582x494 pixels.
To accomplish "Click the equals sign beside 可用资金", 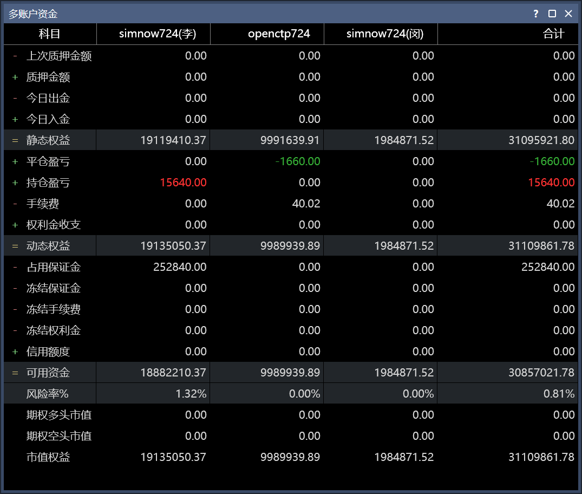I will pos(15,373).
